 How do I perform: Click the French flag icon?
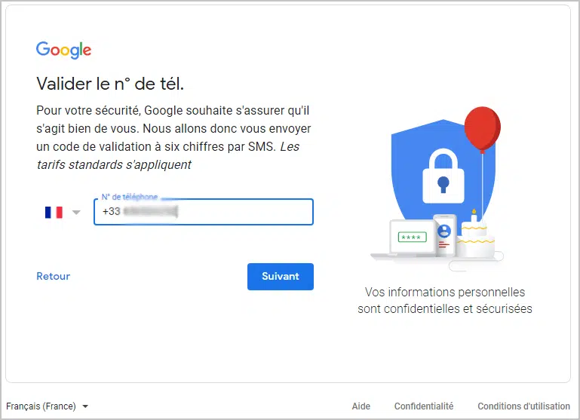coord(54,212)
